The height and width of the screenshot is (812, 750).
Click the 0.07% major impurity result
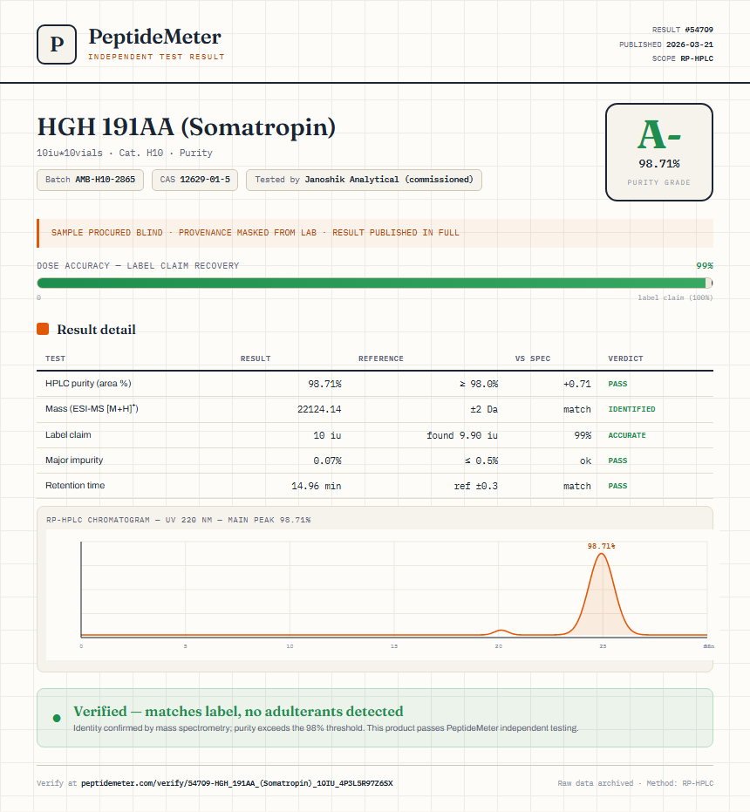tap(327, 461)
